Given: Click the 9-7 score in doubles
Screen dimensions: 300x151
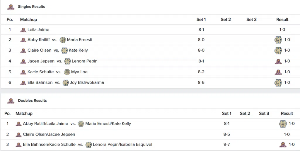Looking at the screenshot, I should (226, 145).
